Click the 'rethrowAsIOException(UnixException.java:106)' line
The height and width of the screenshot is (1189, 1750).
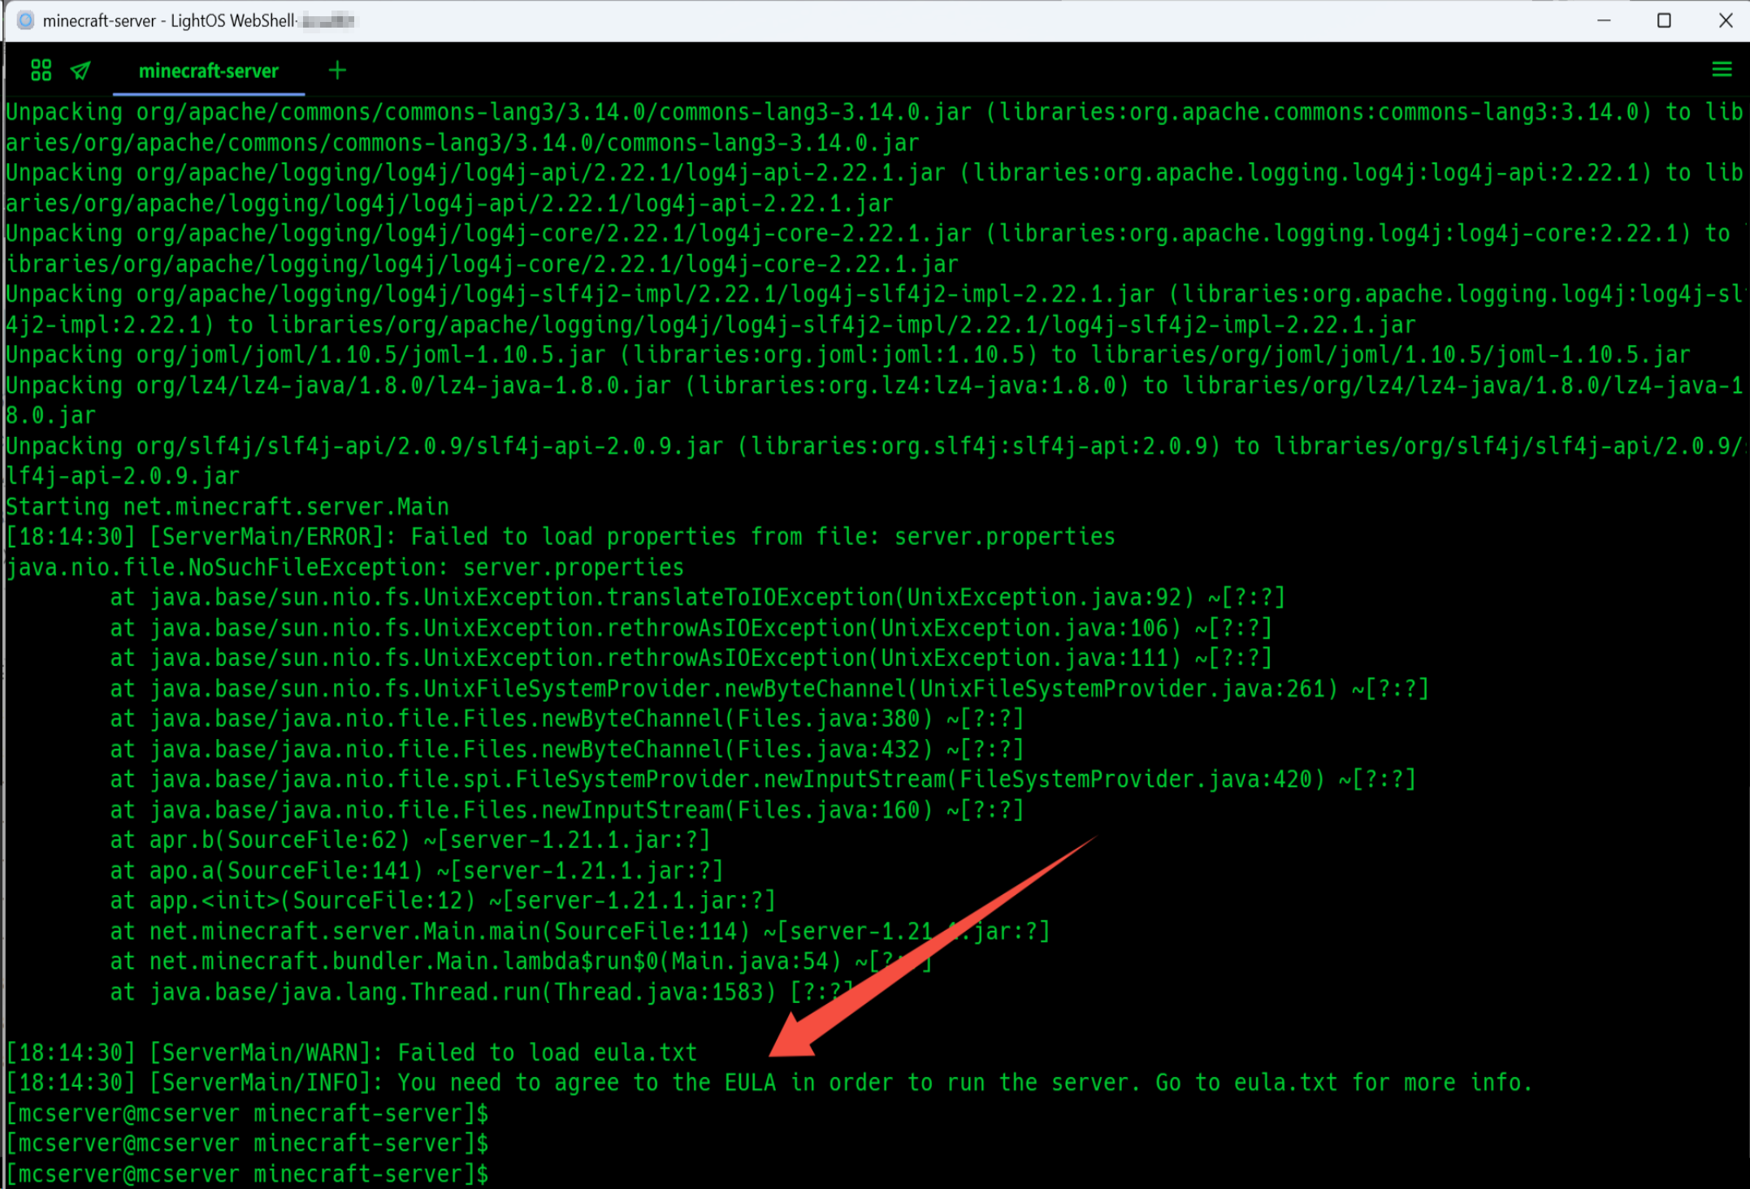coord(691,628)
